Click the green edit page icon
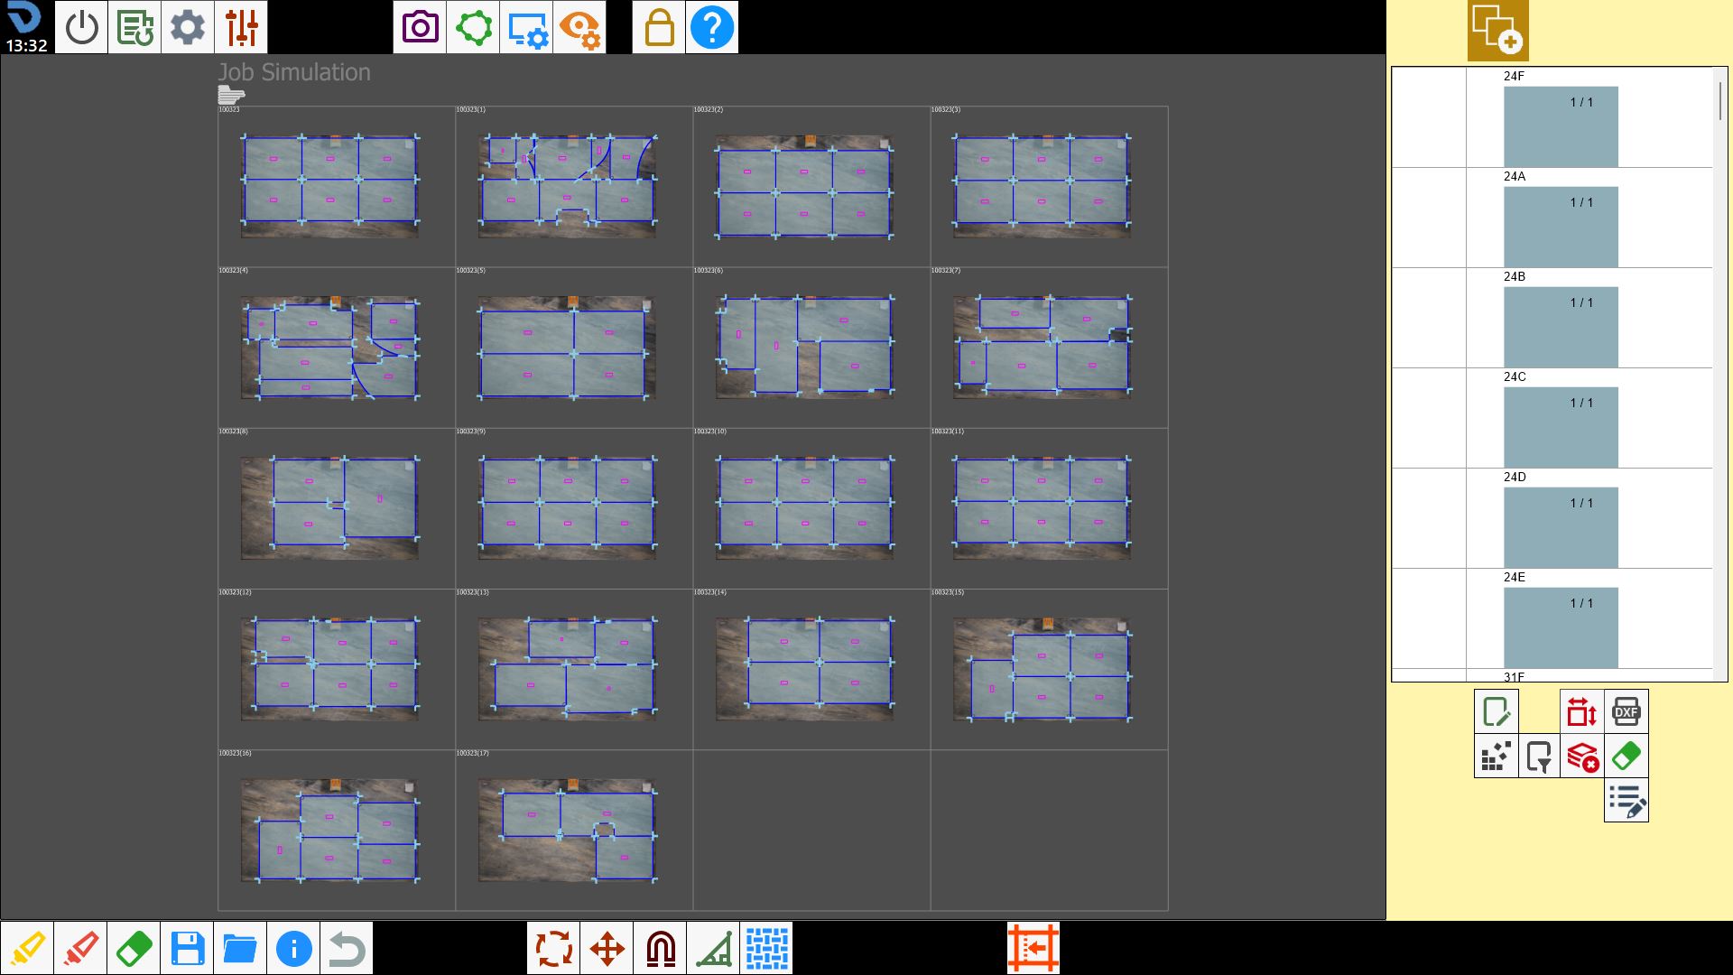1733x975 pixels. tap(1497, 711)
